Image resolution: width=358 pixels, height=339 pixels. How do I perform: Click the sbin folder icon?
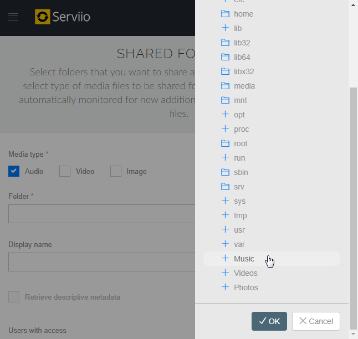click(226, 172)
